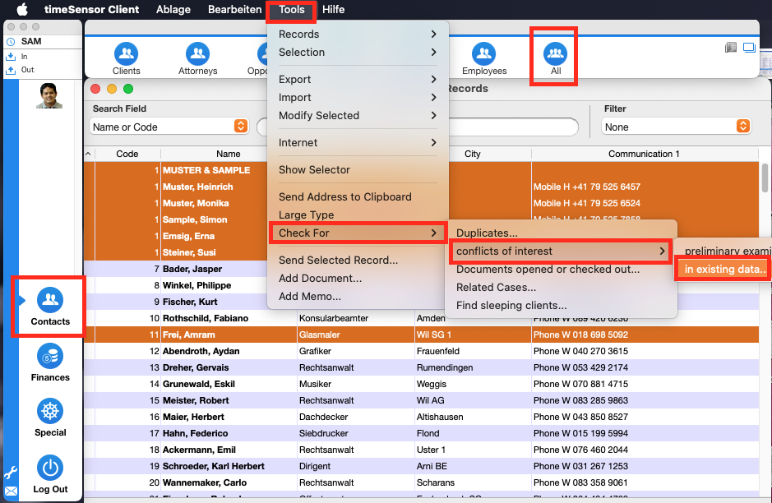Open the Ablage menu
This screenshot has height=503, width=772.
(173, 9)
